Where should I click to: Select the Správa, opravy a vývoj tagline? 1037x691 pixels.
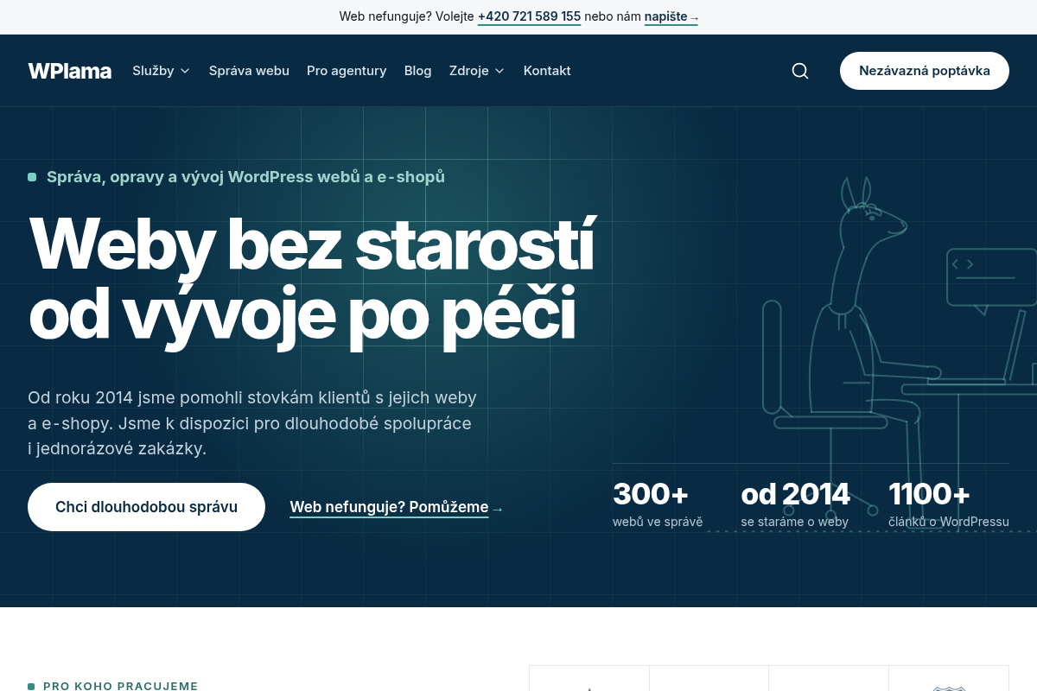[x=245, y=177]
